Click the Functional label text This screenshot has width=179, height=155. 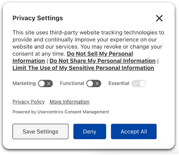pos(72,83)
